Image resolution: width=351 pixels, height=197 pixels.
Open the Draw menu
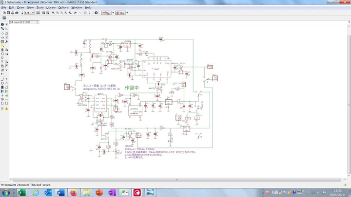click(x=20, y=7)
